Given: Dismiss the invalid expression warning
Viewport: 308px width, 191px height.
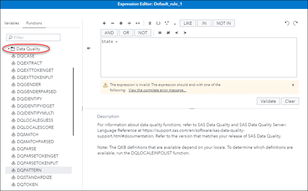Looking at the screenshot, I should (x=293, y=85).
